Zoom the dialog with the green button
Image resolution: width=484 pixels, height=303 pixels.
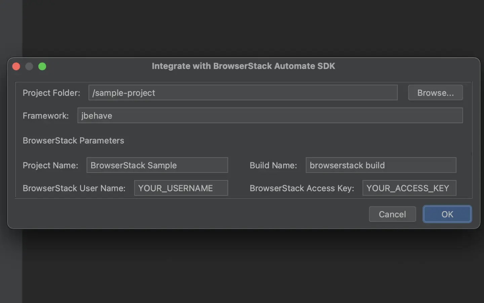[x=42, y=66]
